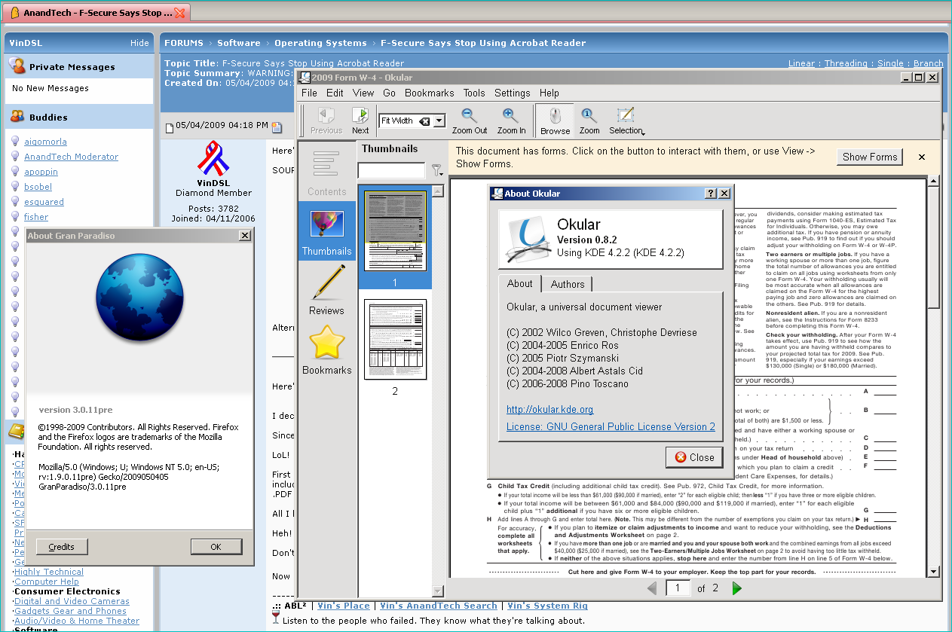Open the thumbnail filter options dropdown
Screen dimensions: 952x632
pyautogui.click(x=437, y=171)
